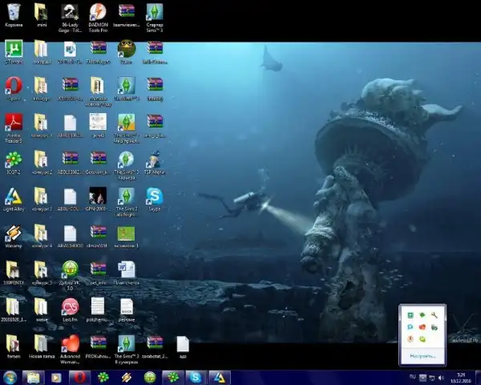This screenshot has height=385, width=481.
Task: Select the TSR Menu wizard desktop icon
Action: coord(154,160)
